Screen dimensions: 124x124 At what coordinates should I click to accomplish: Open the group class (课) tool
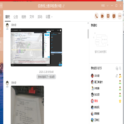[x=108, y=16]
